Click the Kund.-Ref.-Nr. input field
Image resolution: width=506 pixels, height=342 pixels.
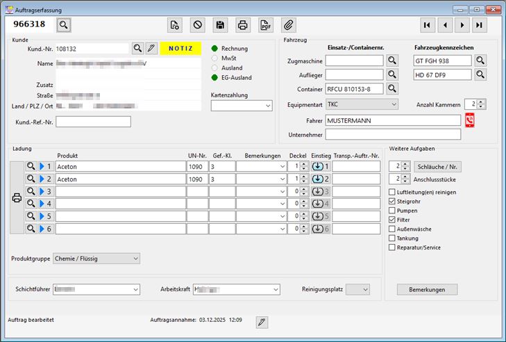93,122
